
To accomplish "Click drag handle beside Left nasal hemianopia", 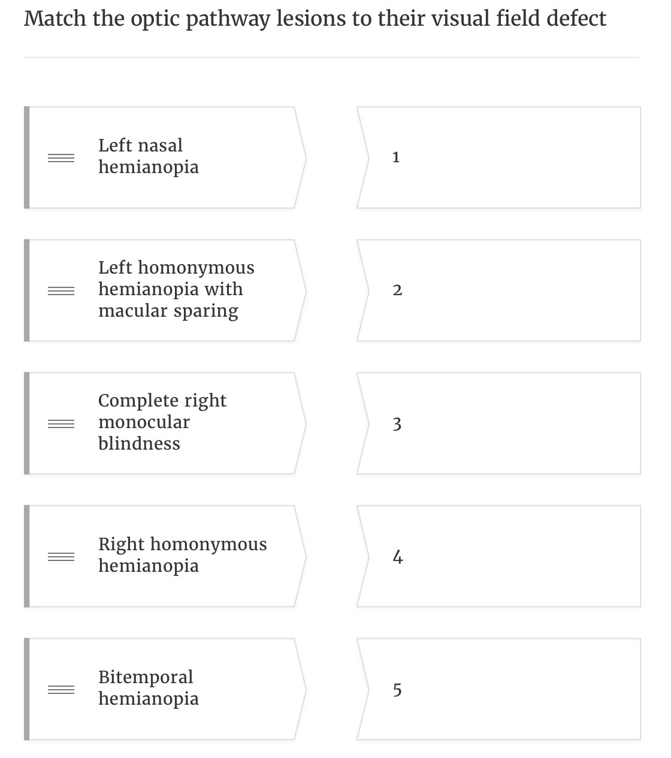I will (x=61, y=158).
